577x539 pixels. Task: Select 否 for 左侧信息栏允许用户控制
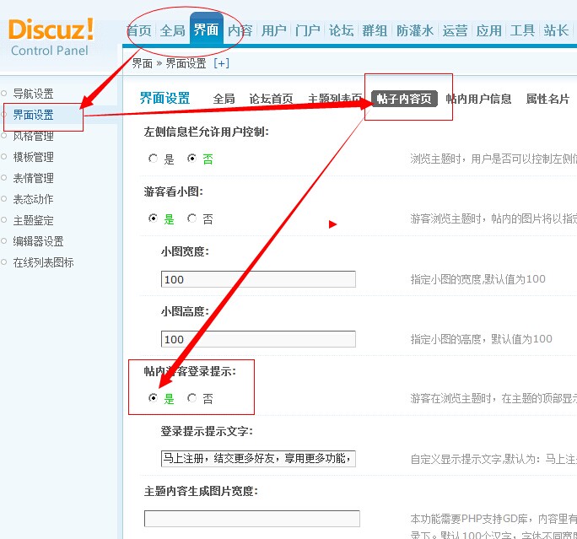tap(191, 159)
